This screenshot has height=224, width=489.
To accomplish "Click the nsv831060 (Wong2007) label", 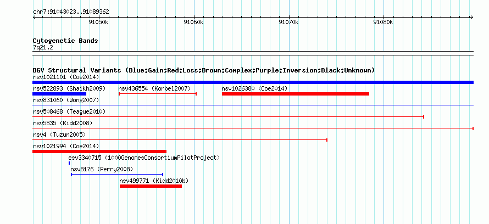I will coord(66,100).
